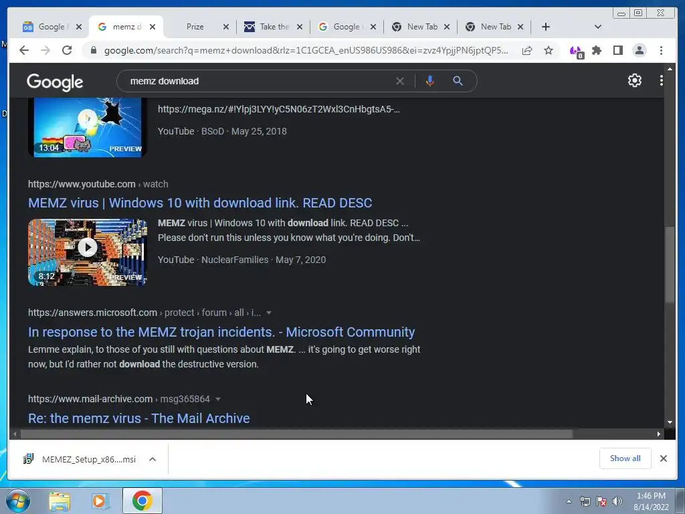The image size is (685, 514).
Task: Click the vertical page scrollbar thumb
Action: click(670, 264)
